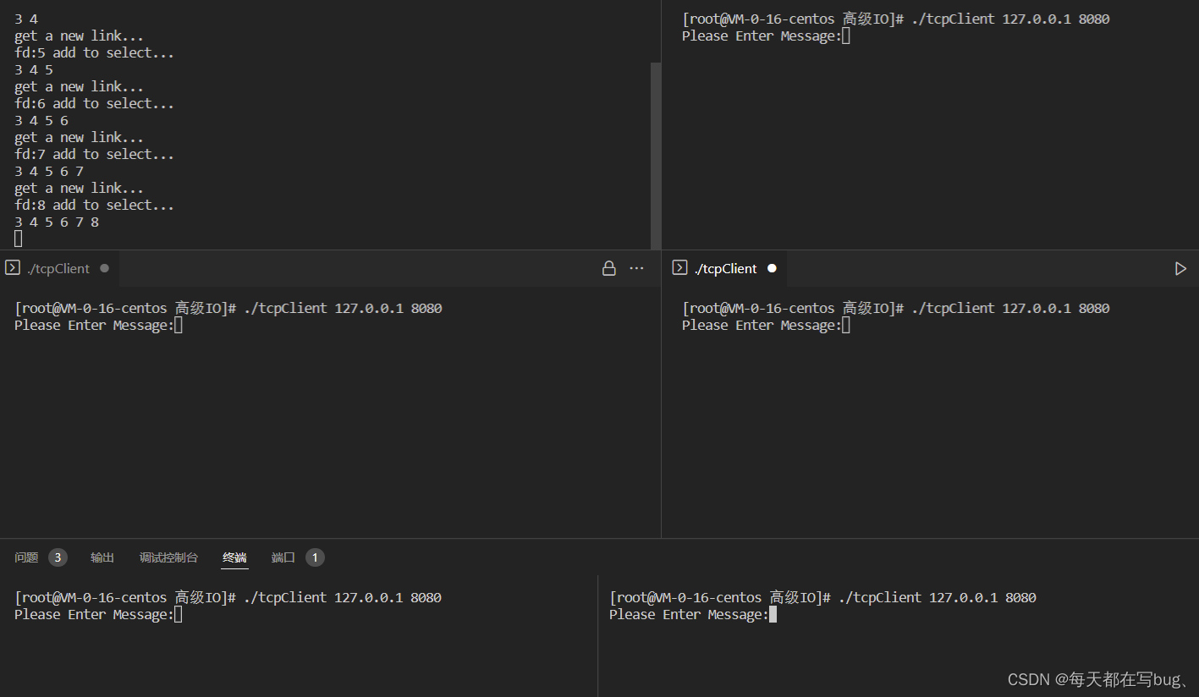
Task: Focus the bottom-left panel terminal message prompt
Action: (x=98, y=614)
